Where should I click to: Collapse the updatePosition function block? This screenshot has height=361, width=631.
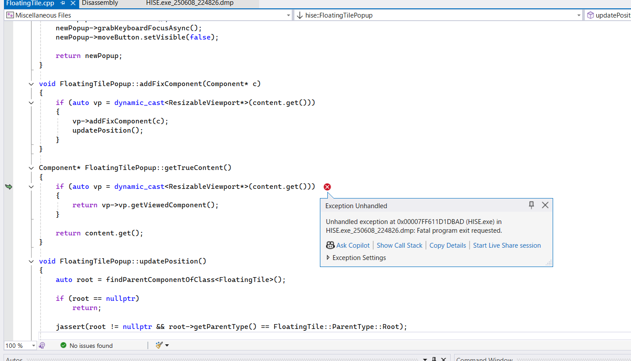coord(31,261)
